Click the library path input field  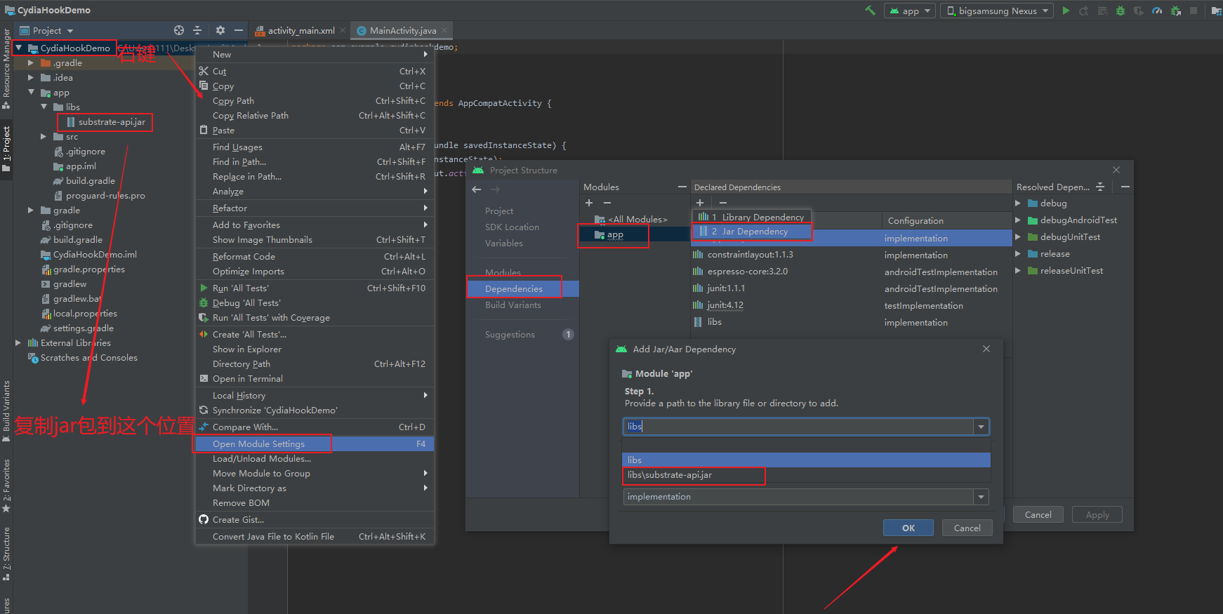tap(798, 427)
